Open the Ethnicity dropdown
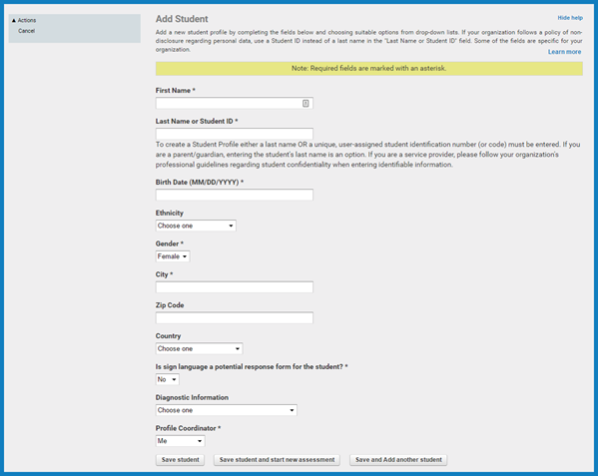 (196, 226)
